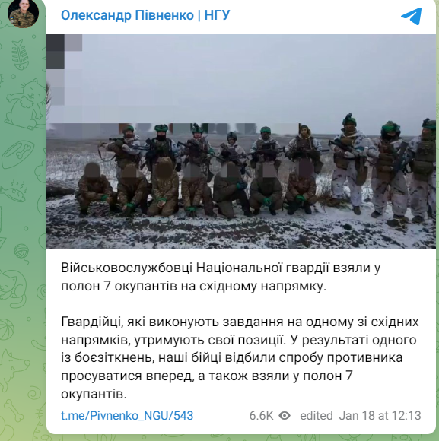Click the paragraph beginning with Гвардійці
Viewport: 439px width, 441px height.
[x=240, y=358]
